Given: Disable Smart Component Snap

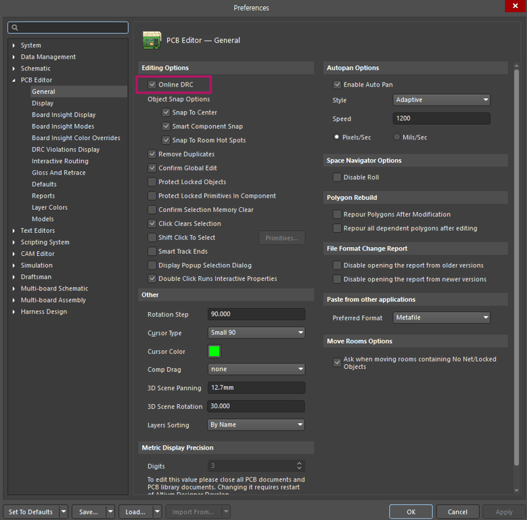Looking at the screenshot, I should pyautogui.click(x=166, y=126).
